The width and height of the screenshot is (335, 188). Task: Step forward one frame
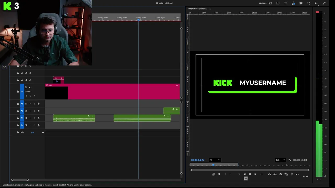point(255,174)
